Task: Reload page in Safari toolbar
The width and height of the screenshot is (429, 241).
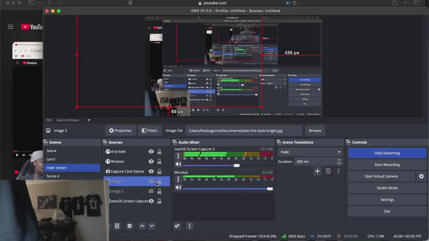Action: 295,3
